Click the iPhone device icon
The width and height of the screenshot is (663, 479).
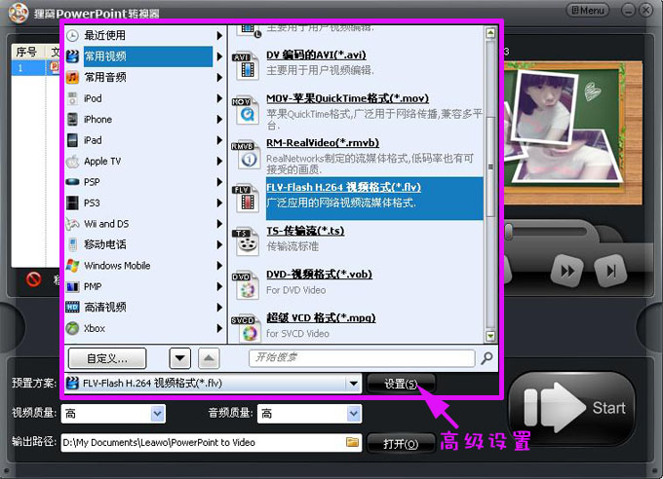(73, 119)
